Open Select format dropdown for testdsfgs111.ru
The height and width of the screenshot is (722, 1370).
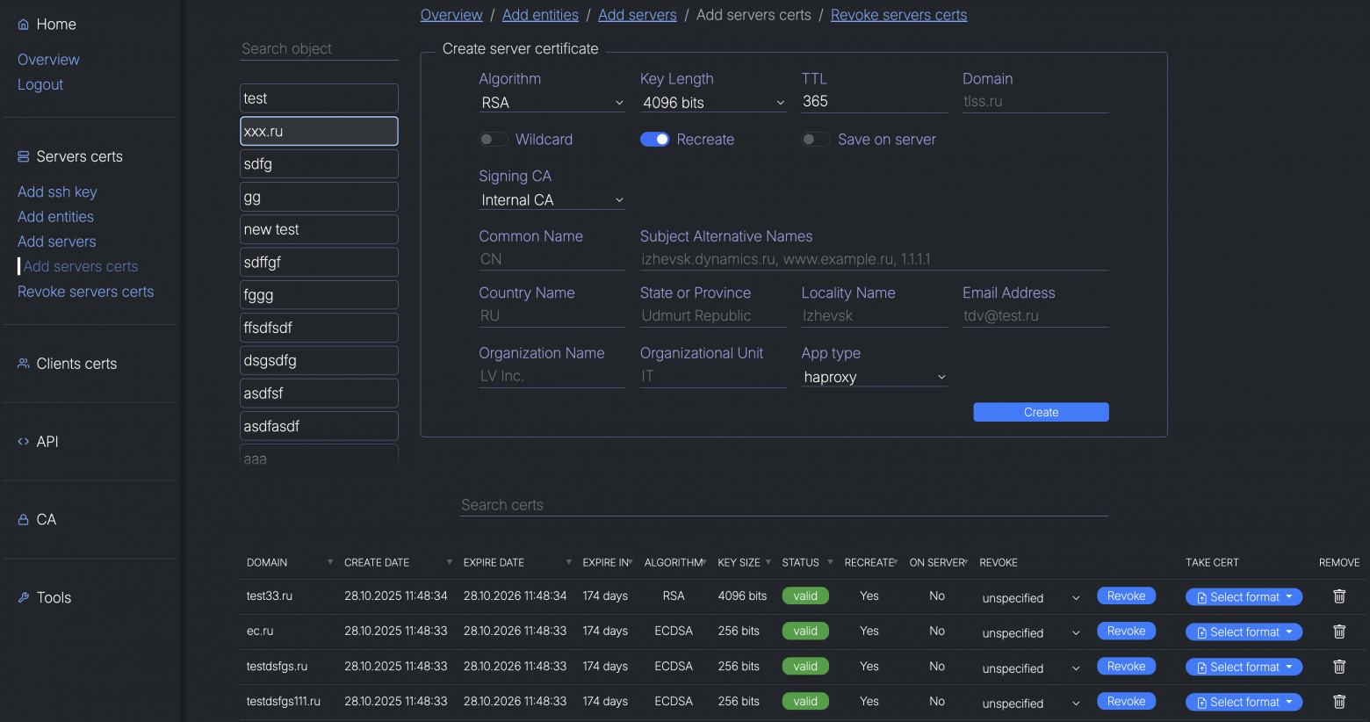[x=1244, y=703]
